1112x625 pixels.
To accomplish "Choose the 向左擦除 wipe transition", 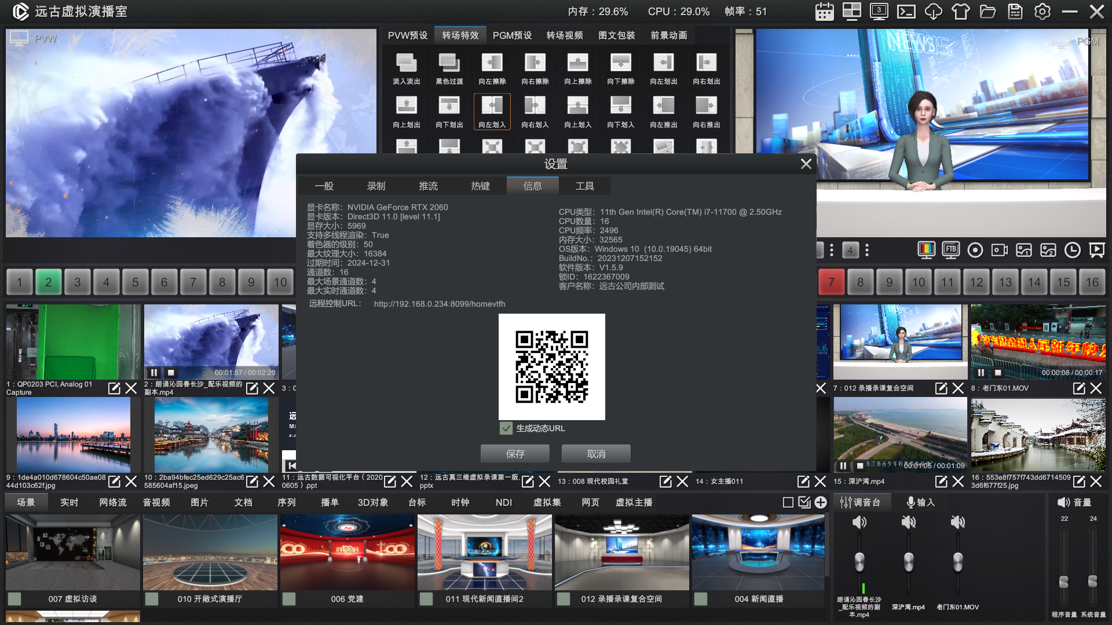I will coord(492,69).
